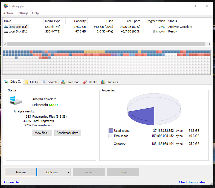The width and height of the screenshot is (215, 188).
Task: Open the Action menu
Action: pyautogui.click(x=8, y=13)
